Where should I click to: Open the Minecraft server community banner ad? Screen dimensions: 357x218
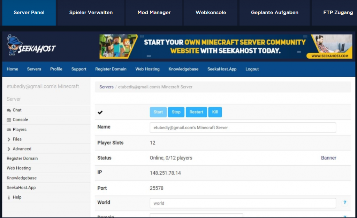[226, 46]
